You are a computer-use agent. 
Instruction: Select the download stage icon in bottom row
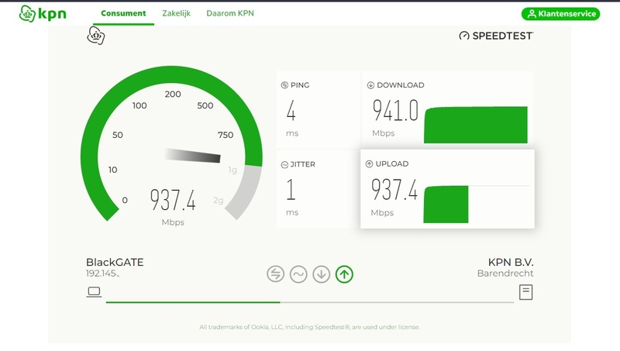[x=322, y=274]
